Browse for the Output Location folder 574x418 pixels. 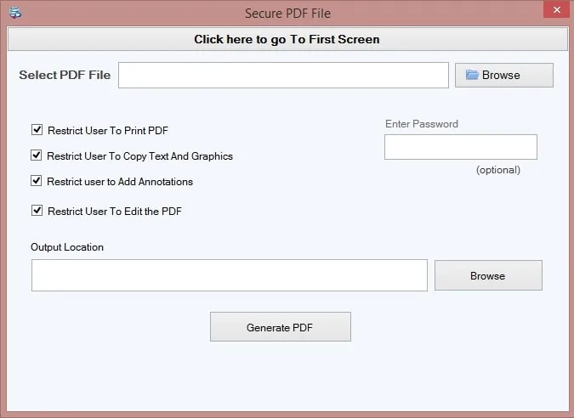(488, 275)
